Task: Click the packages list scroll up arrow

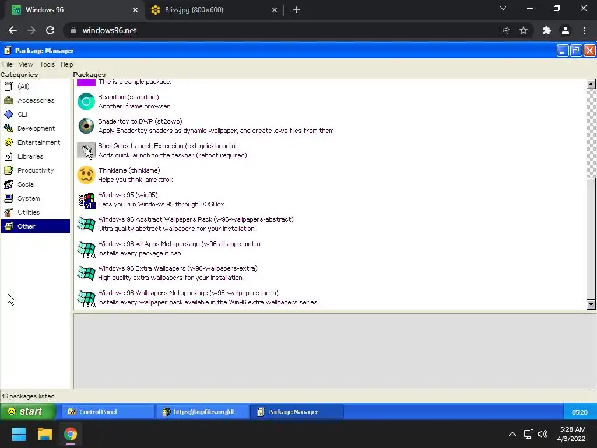Action: (x=591, y=84)
